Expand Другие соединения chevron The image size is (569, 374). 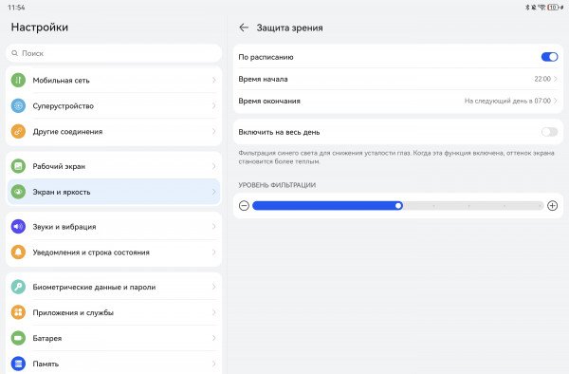213,131
